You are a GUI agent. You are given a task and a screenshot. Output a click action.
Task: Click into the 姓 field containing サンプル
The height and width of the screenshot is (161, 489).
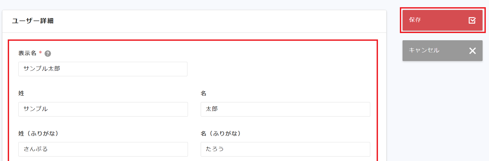103,109
